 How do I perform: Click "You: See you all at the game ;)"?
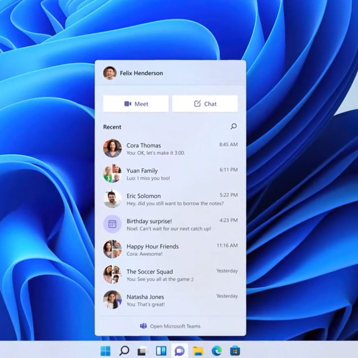(160, 279)
